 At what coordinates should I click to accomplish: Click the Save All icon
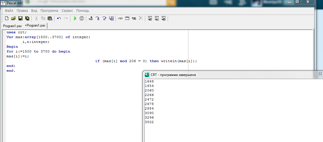coord(27,19)
